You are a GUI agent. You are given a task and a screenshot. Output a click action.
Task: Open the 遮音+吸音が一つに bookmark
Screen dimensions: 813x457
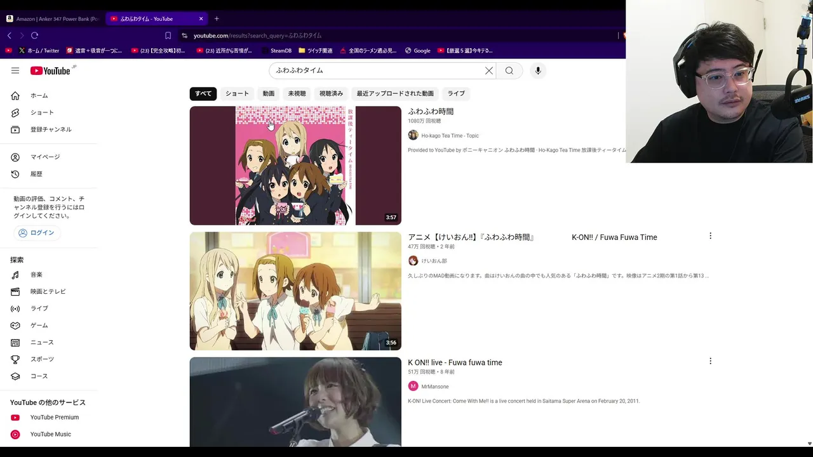click(93, 51)
